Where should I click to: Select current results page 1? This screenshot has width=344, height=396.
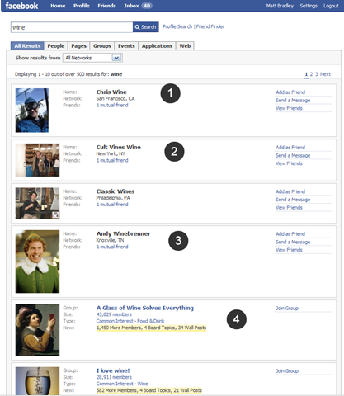(306, 74)
